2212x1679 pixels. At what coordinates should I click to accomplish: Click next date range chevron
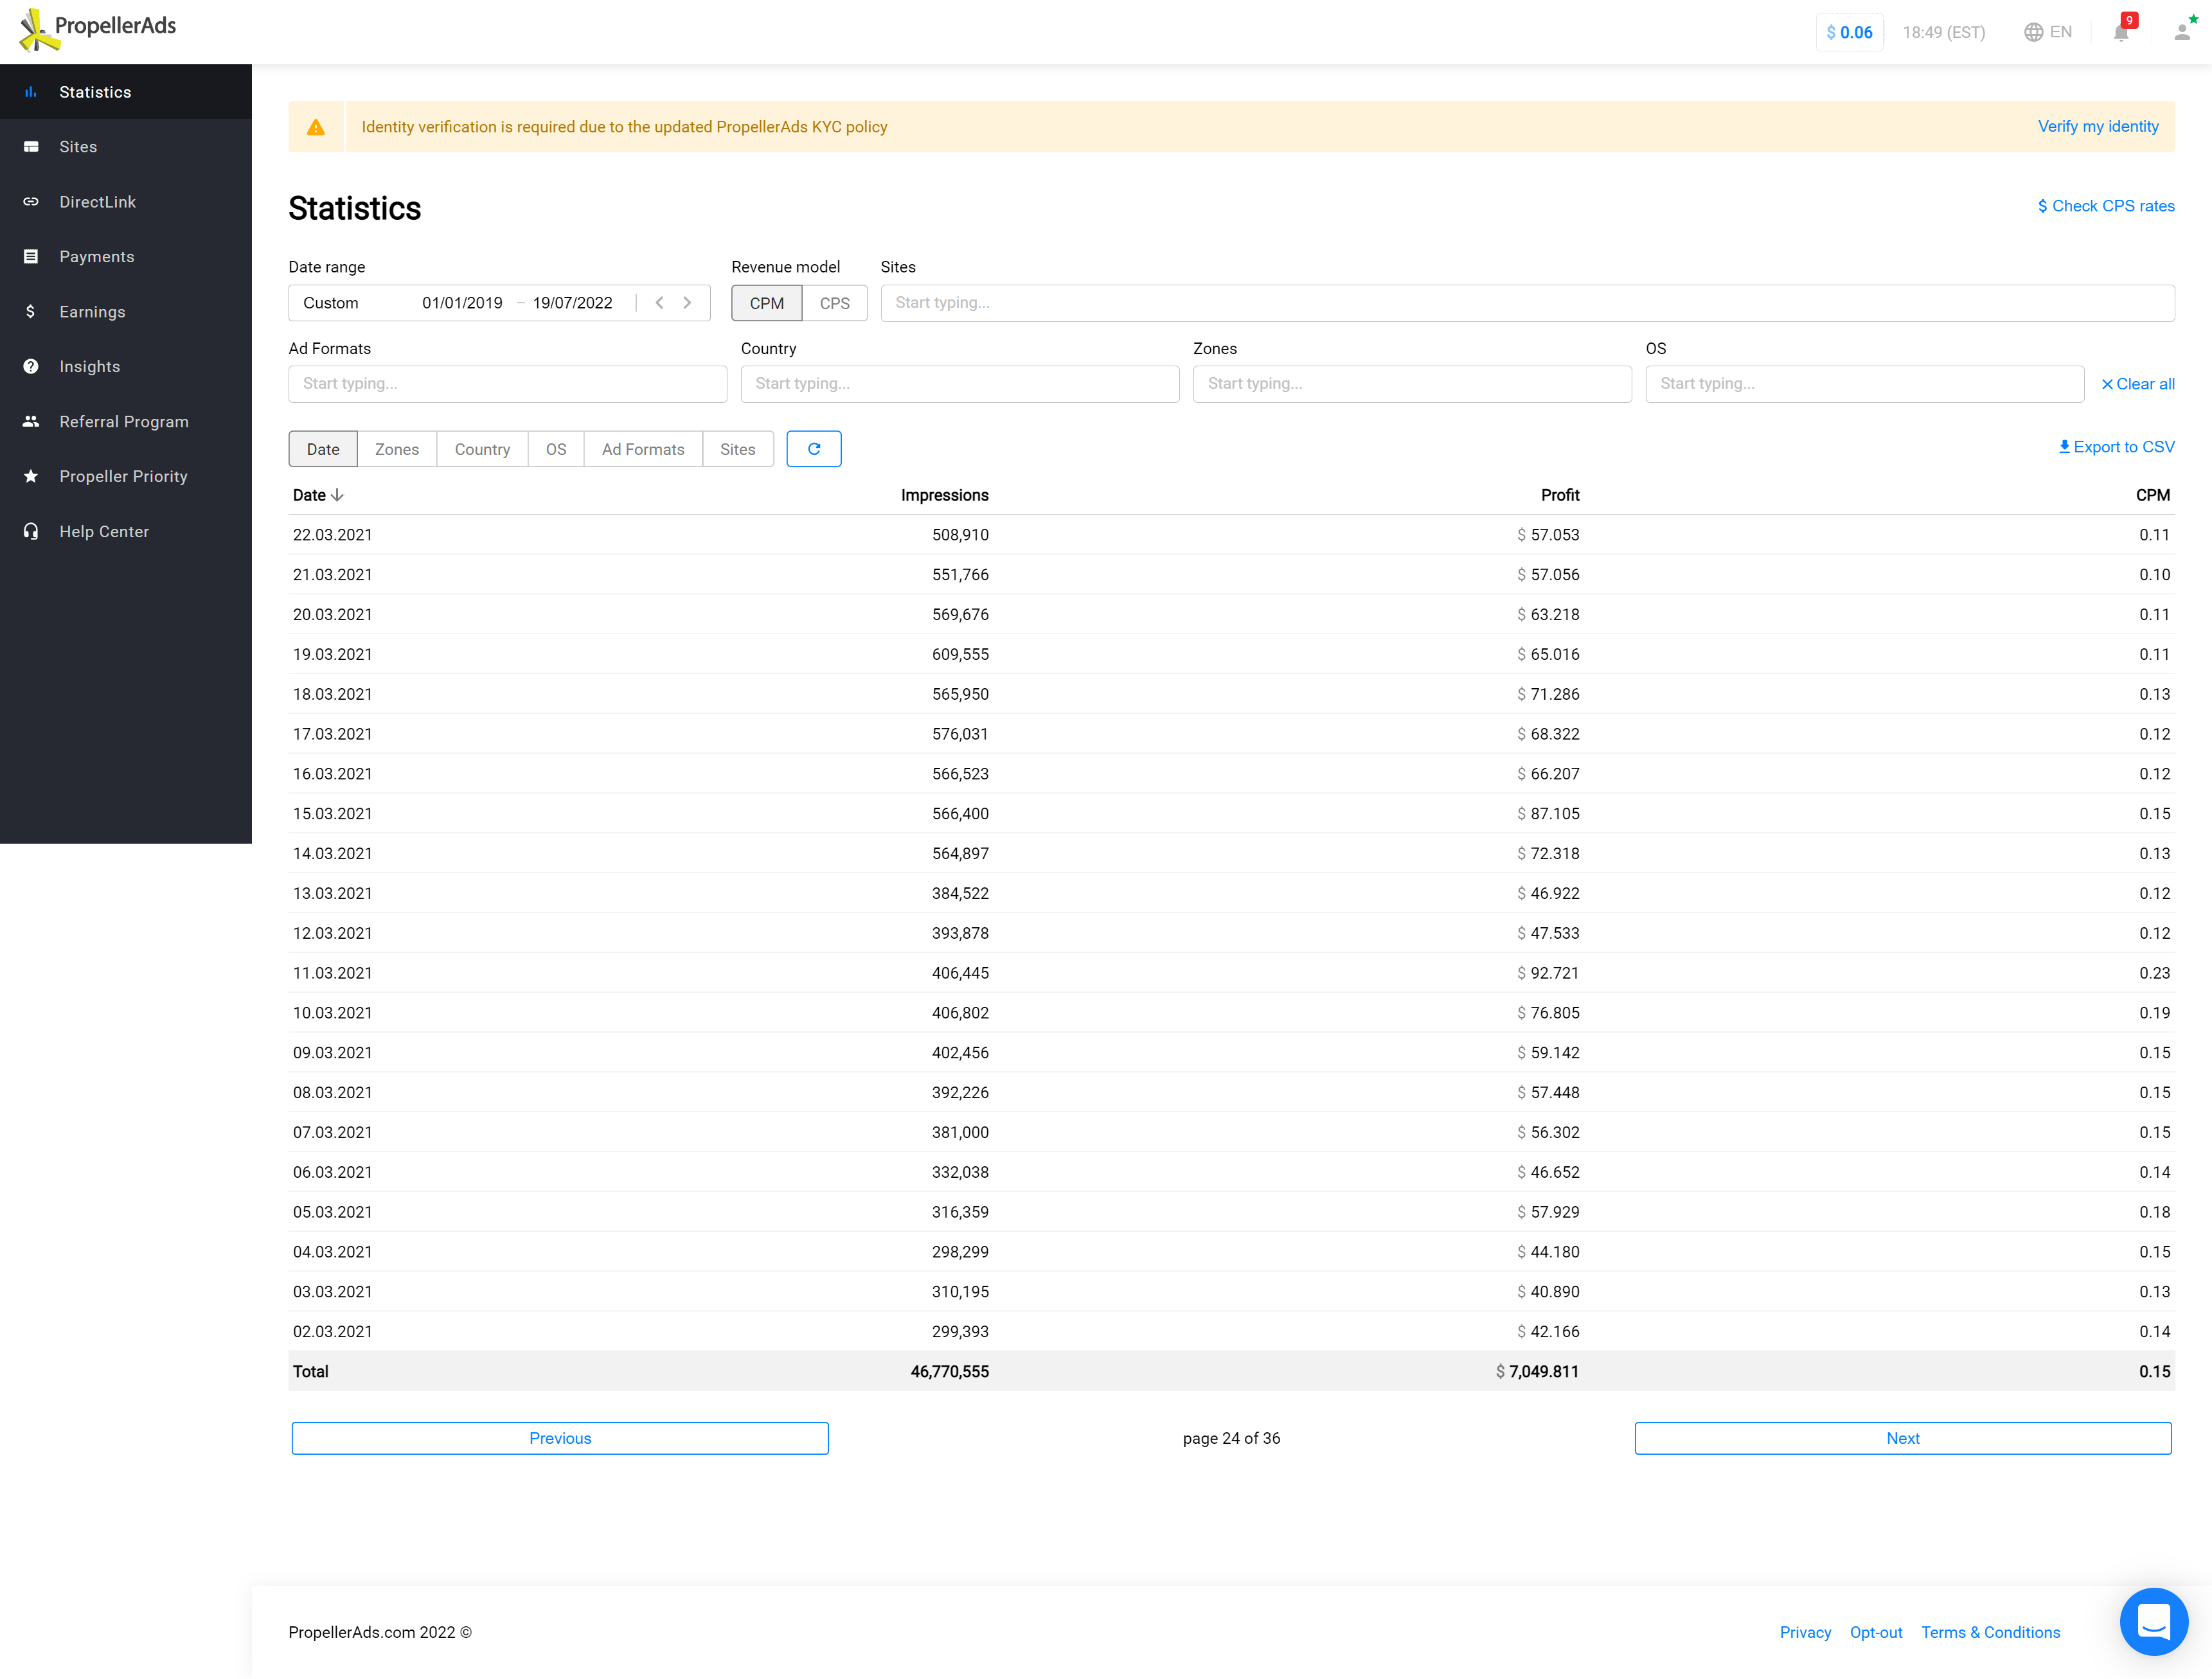[x=687, y=303]
